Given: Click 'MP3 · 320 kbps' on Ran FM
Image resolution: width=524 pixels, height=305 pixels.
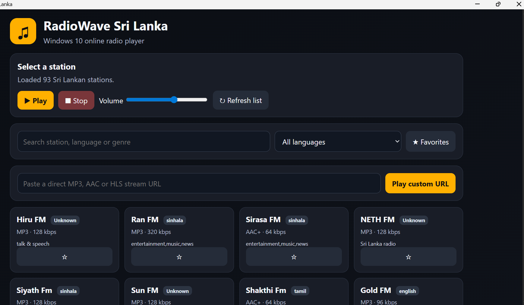Looking at the screenshot, I should 151,232.
